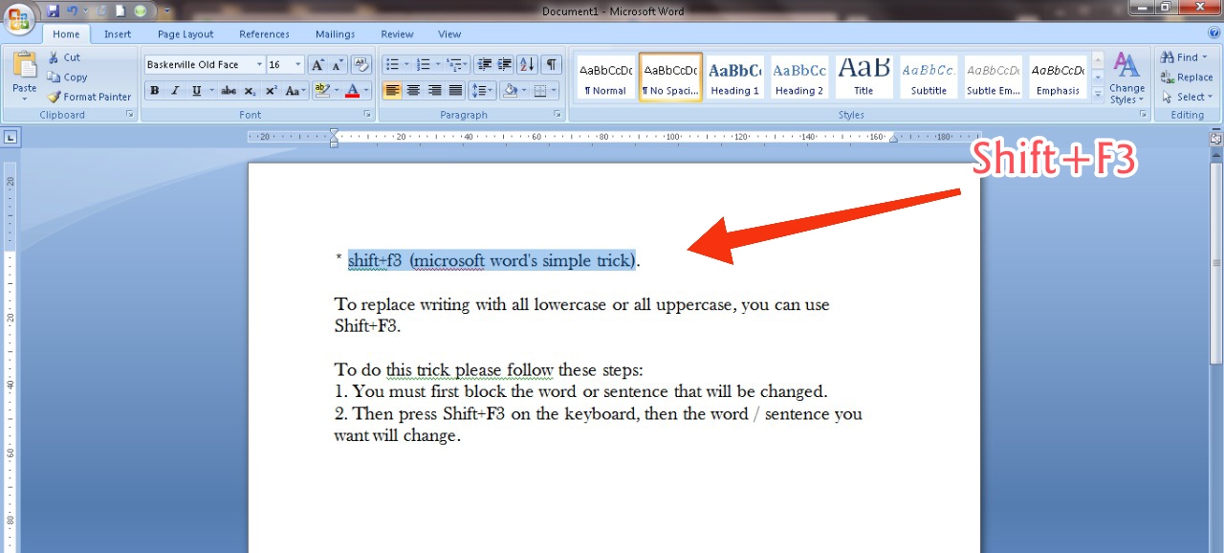Copy the selected text

coord(67,77)
